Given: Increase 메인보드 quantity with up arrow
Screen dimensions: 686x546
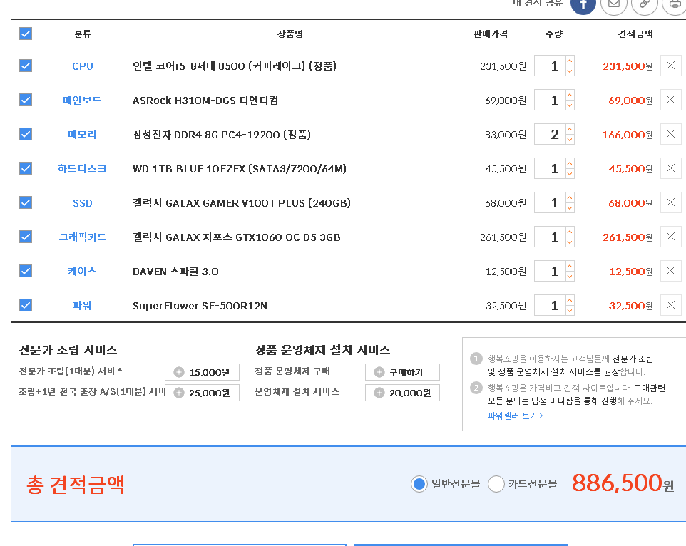Looking at the screenshot, I should [570, 95].
